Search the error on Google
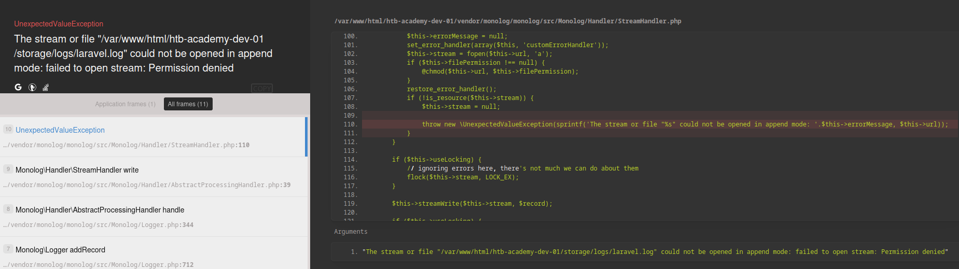The height and width of the screenshot is (269, 959). click(x=18, y=87)
